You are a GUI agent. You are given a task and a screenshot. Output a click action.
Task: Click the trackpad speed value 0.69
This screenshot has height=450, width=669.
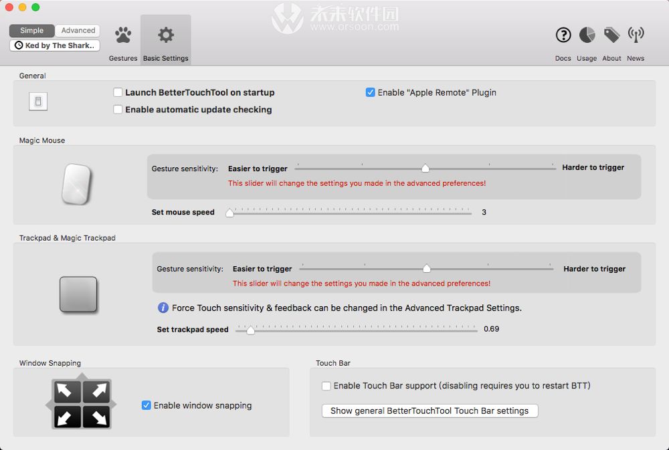tap(491, 329)
